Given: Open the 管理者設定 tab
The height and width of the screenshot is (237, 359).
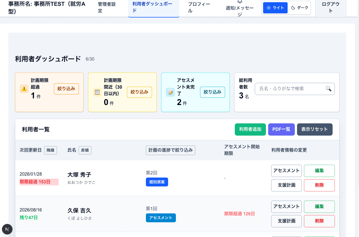Looking at the screenshot, I should (107, 8).
